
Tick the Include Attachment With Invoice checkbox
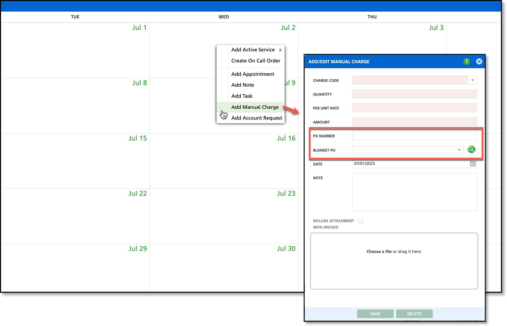tap(361, 221)
